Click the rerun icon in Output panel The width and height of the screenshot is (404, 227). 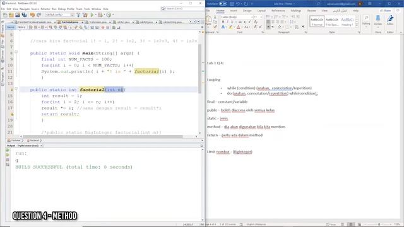coord(7,150)
